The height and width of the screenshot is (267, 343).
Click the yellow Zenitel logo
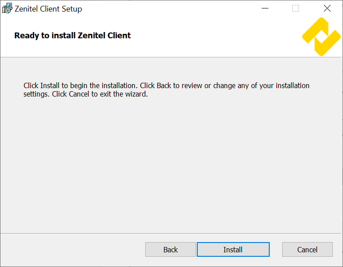coord(321,37)
